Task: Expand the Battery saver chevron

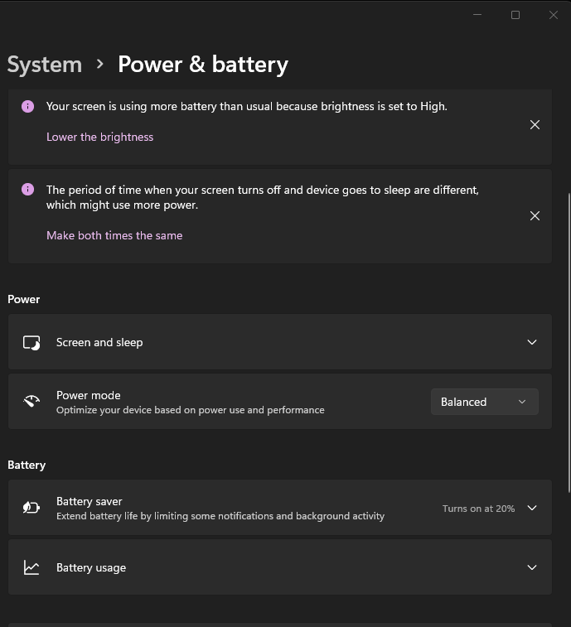Action: [x=532, y=508]
